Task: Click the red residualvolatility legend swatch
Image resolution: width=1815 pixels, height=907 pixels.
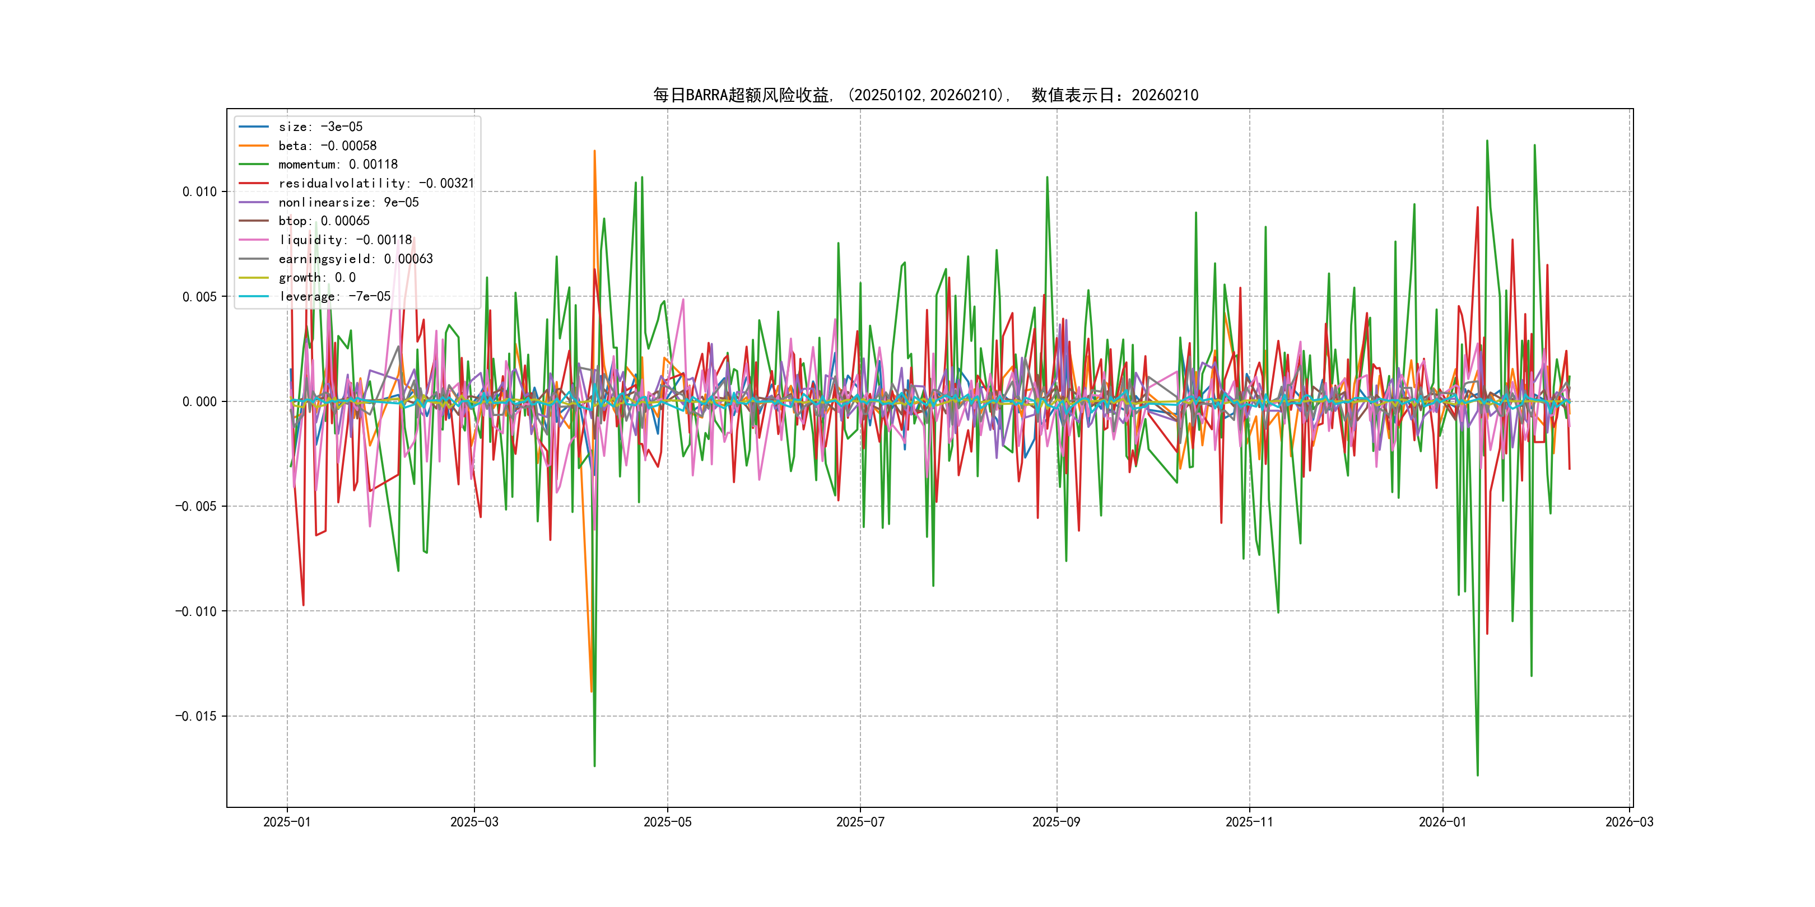Action: click(254, 183)
